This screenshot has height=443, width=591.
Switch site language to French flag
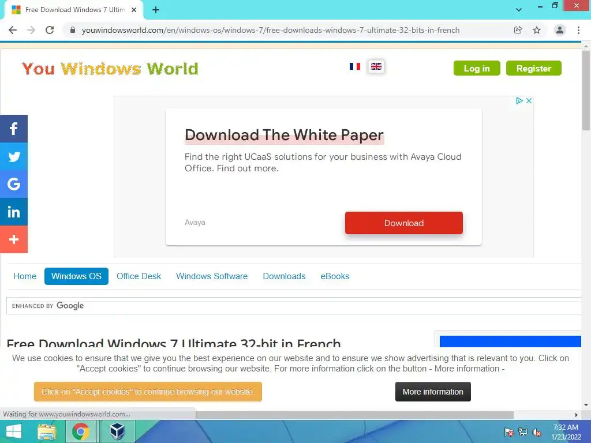coord(355,66)
